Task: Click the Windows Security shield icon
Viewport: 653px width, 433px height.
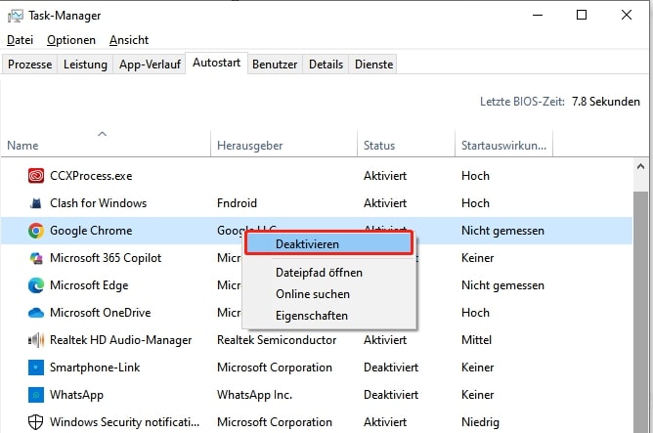Action: [x=36, y=422]
